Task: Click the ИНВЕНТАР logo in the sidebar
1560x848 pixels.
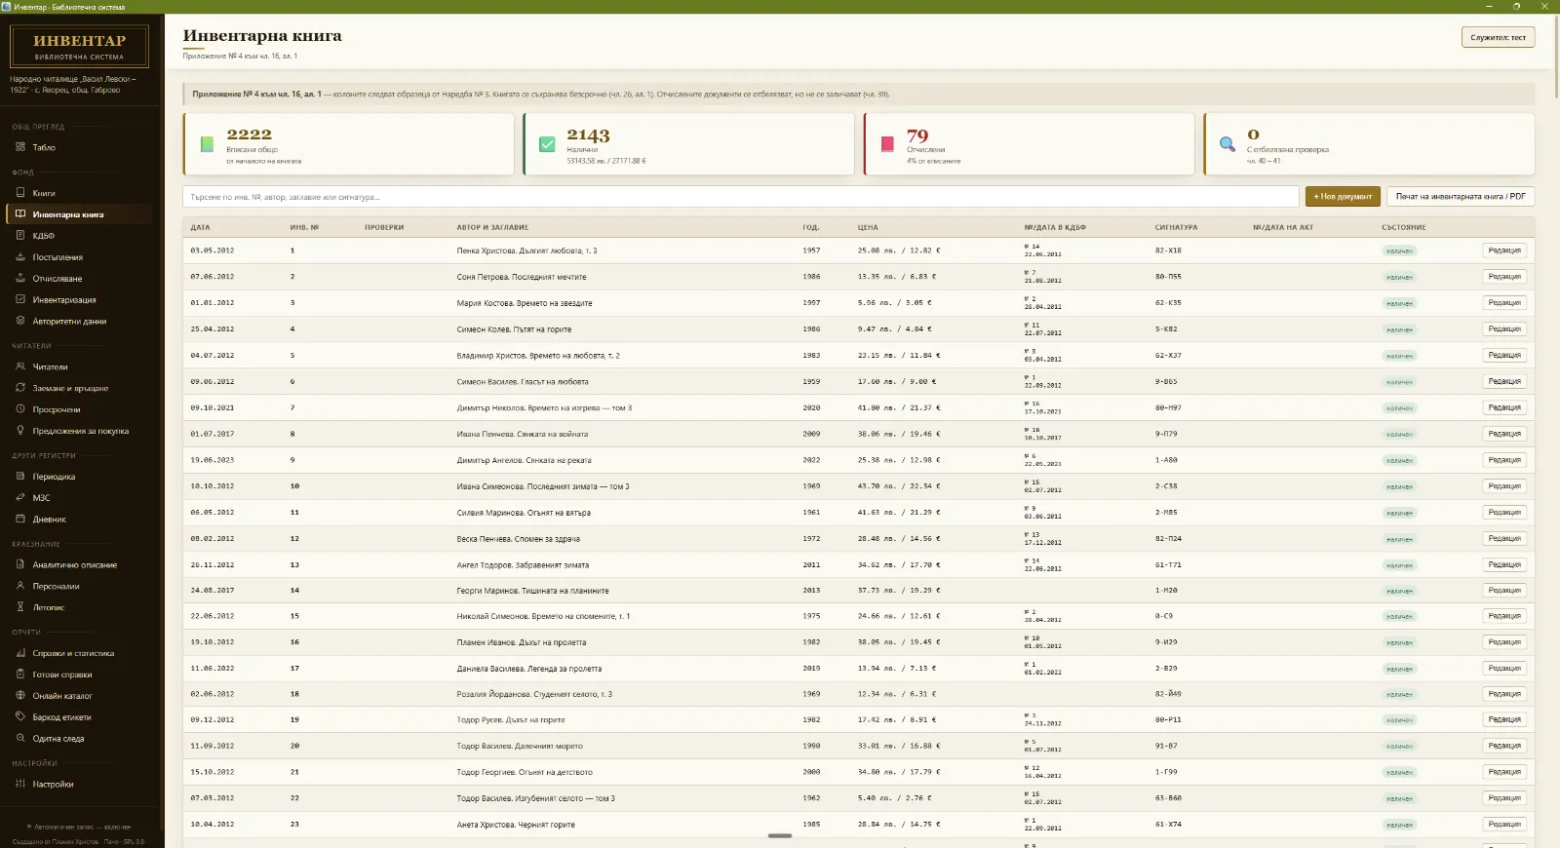Action: click(x=79, y=46)
